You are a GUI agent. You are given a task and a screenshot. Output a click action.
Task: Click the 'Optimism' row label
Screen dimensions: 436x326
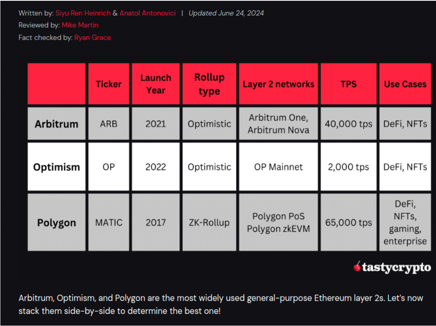(x=56, y=167)
